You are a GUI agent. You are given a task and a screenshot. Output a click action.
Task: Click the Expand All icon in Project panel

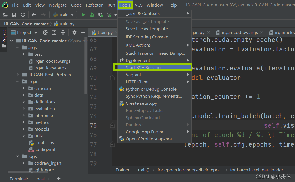click(x=54, y=32)
